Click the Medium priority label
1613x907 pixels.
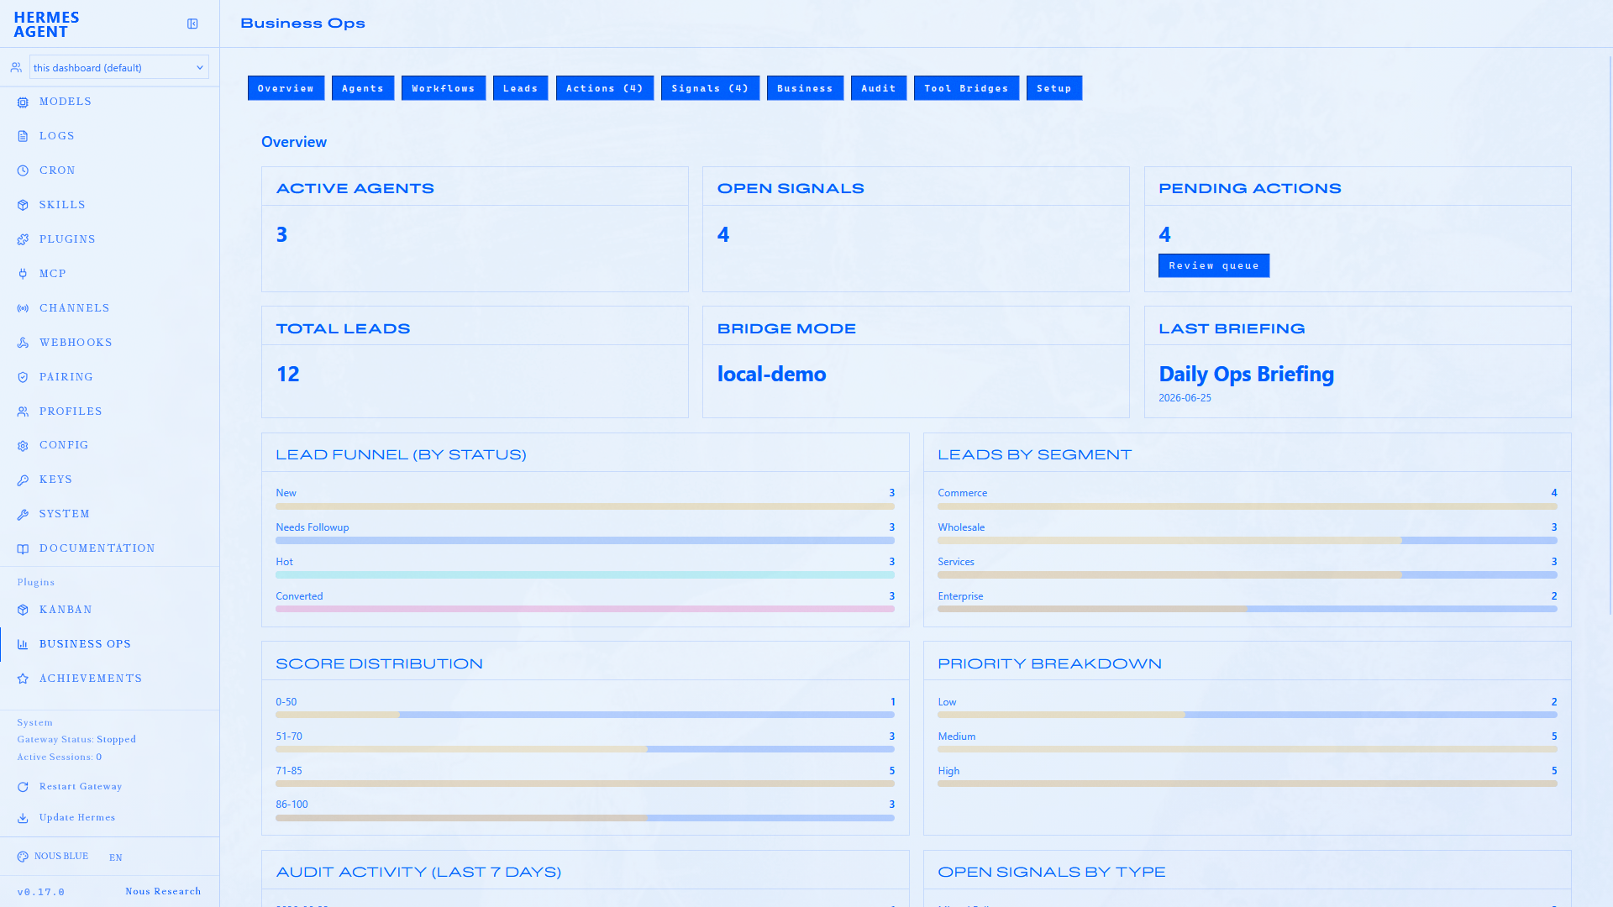[x=956, y=737]
